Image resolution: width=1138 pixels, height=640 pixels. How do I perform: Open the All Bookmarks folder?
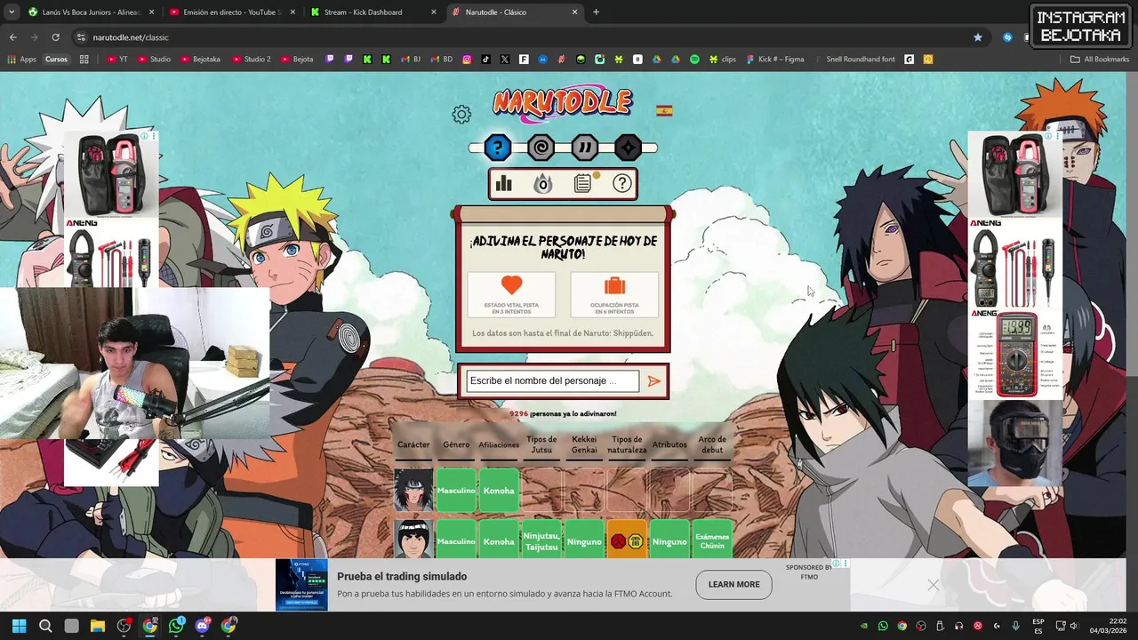coord(1100,60)
